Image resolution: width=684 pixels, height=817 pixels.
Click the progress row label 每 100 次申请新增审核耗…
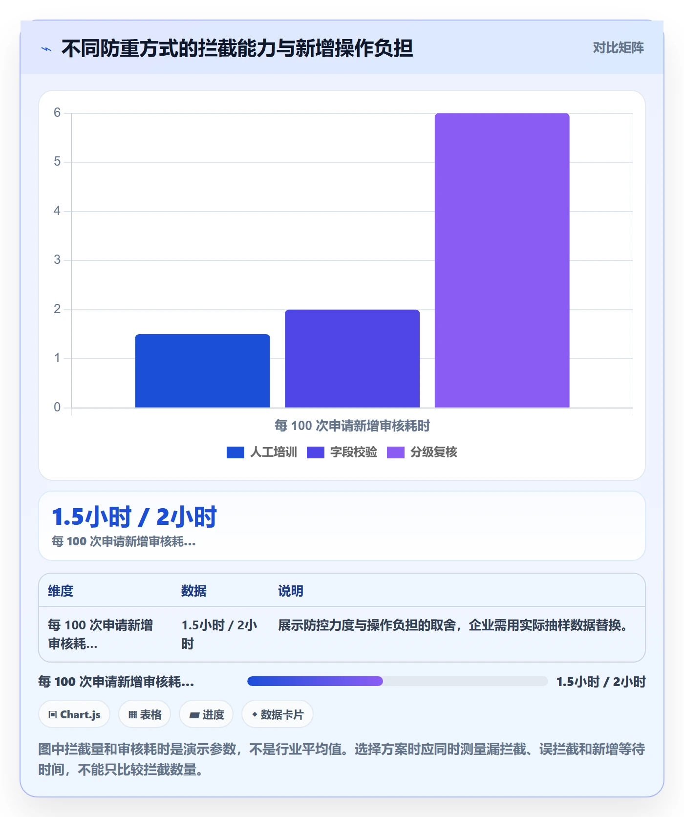pyautogui.click(x=116, y=682)
